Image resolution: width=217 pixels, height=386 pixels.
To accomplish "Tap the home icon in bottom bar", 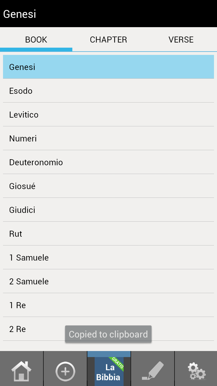I will tap(21, 371).
